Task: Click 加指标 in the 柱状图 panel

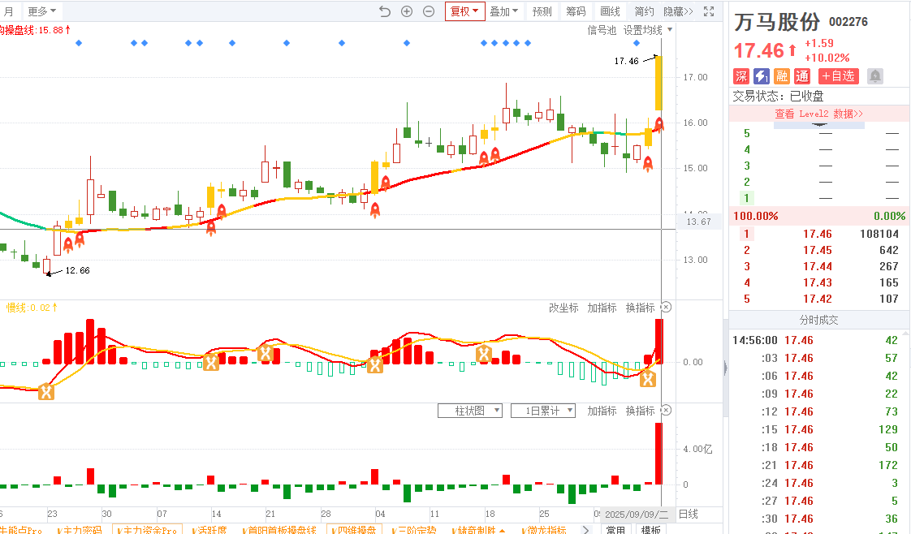Action: [x=602, y=411]
